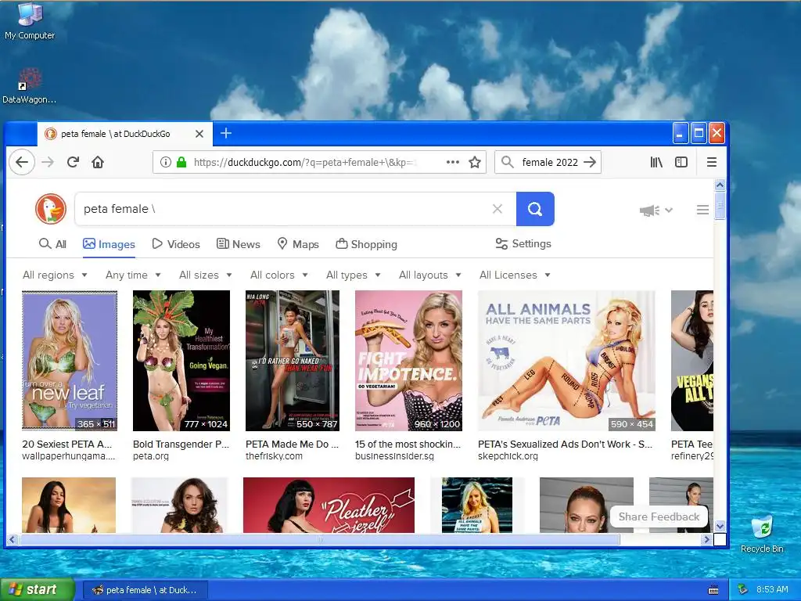Open a new browser tab
Image resolution: width=801 pixels, height=601 pixels.
tap(226, 133)
